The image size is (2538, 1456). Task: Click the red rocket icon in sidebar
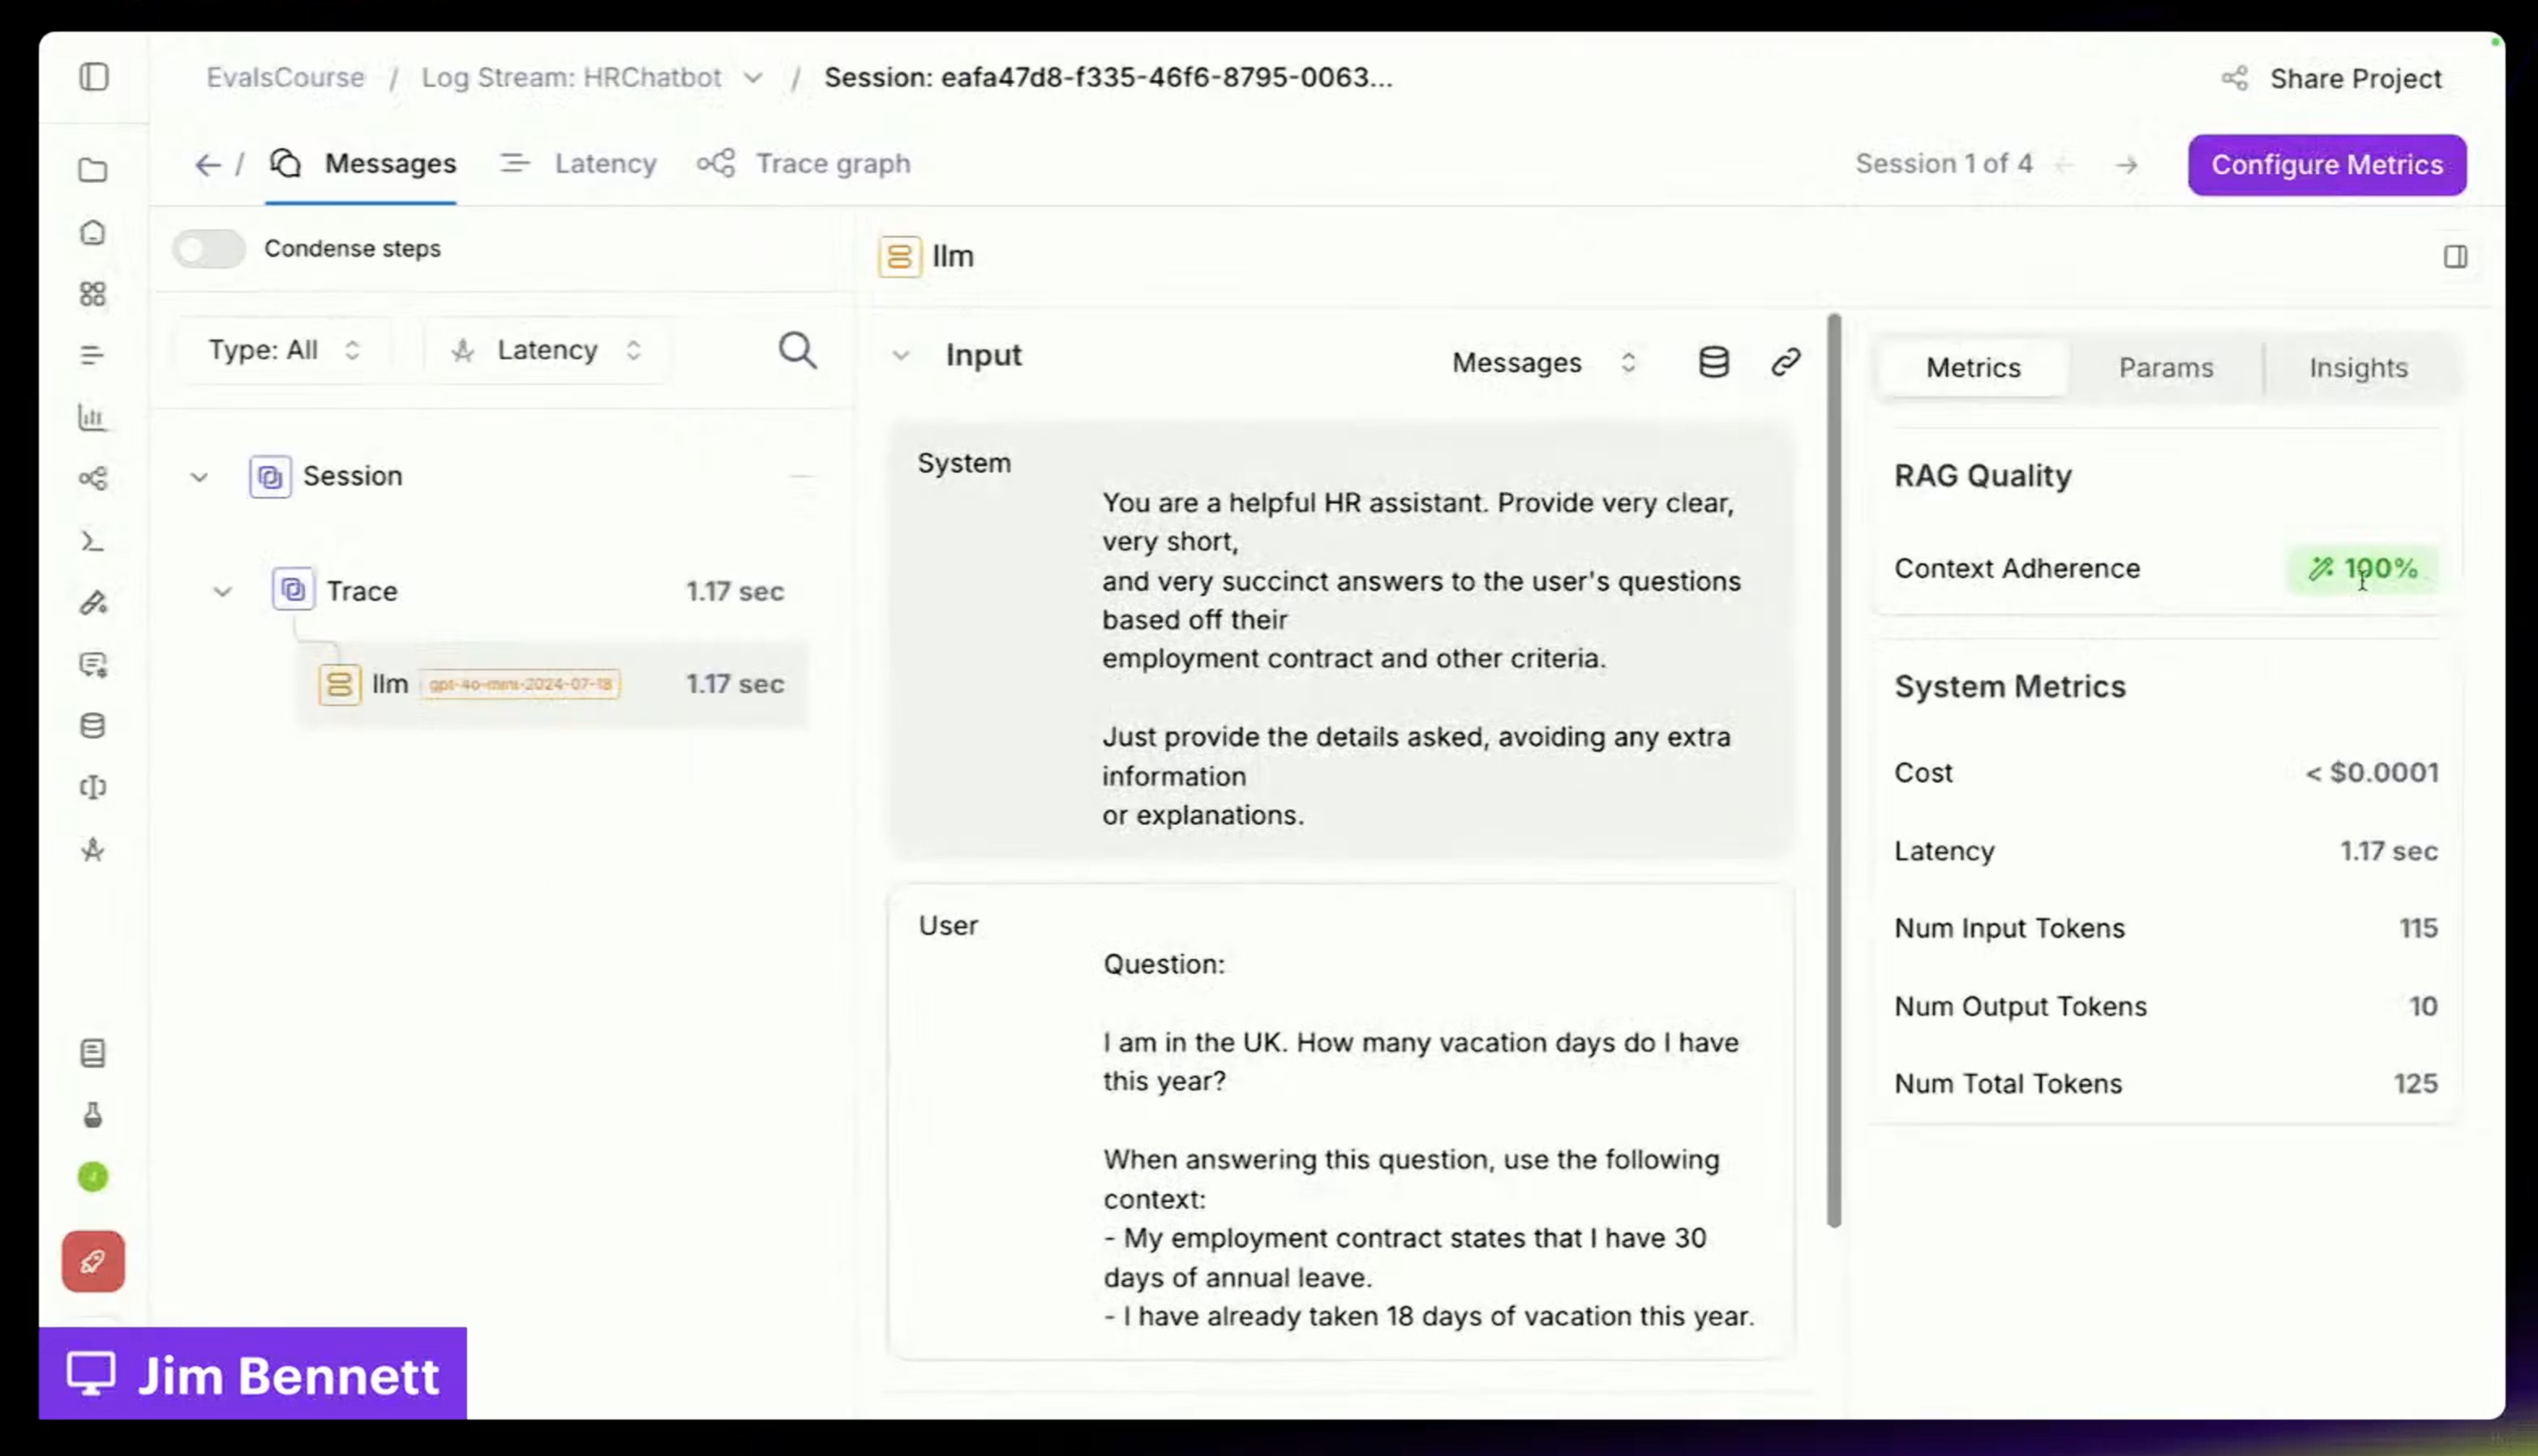pyautogui.click(x=93, y=1261)
